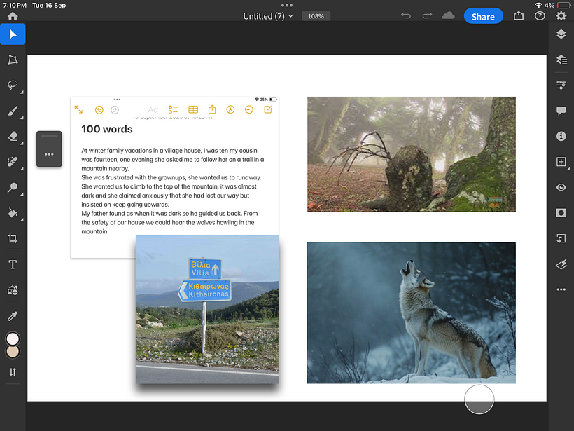Open the foreground color swatch

coord(13,339)
